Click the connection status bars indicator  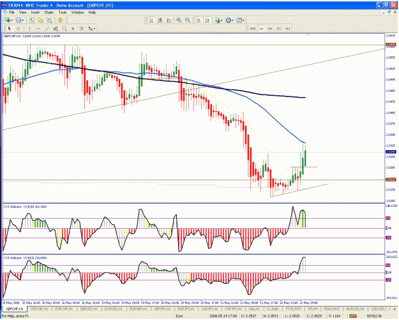[x=352, y=316]
